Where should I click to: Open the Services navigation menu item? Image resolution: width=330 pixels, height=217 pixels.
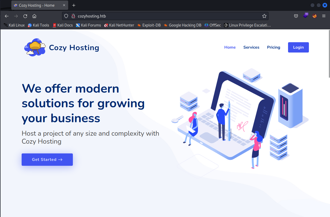pos(251,47)
